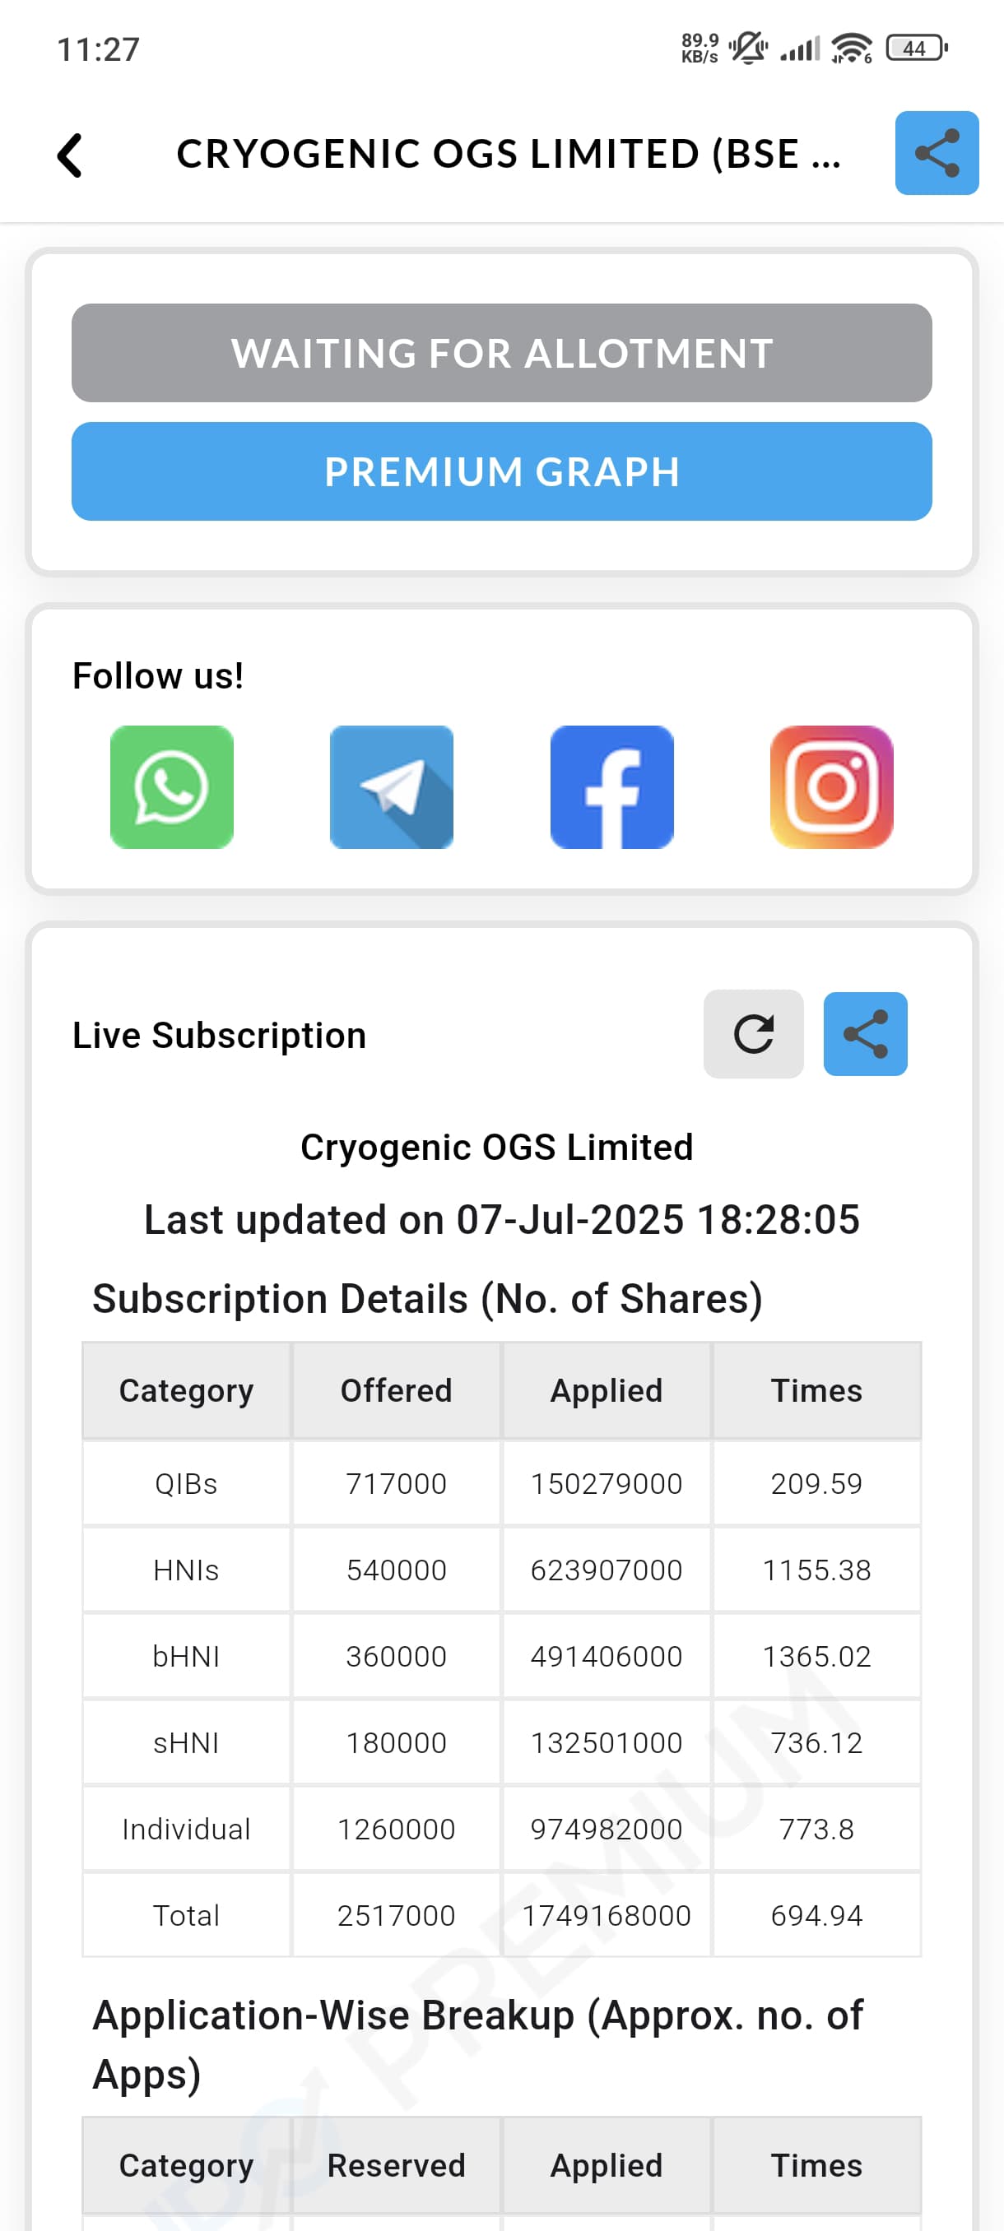Refresh the Live Subscription data
The image size is (1004, 2231).
coord(753,1034)
